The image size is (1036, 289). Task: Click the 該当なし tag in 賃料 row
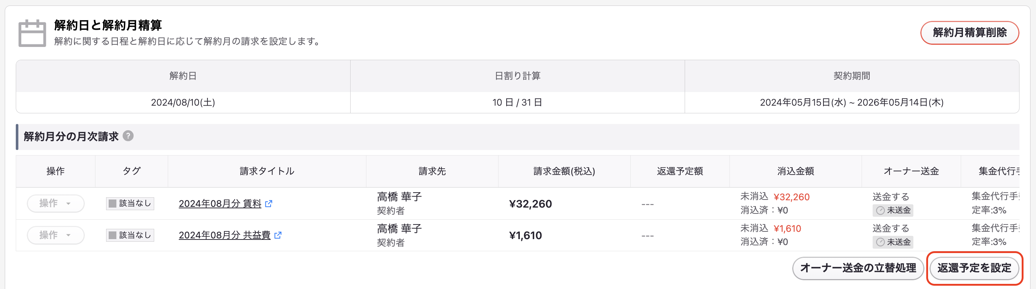click(x=130, y=204)
